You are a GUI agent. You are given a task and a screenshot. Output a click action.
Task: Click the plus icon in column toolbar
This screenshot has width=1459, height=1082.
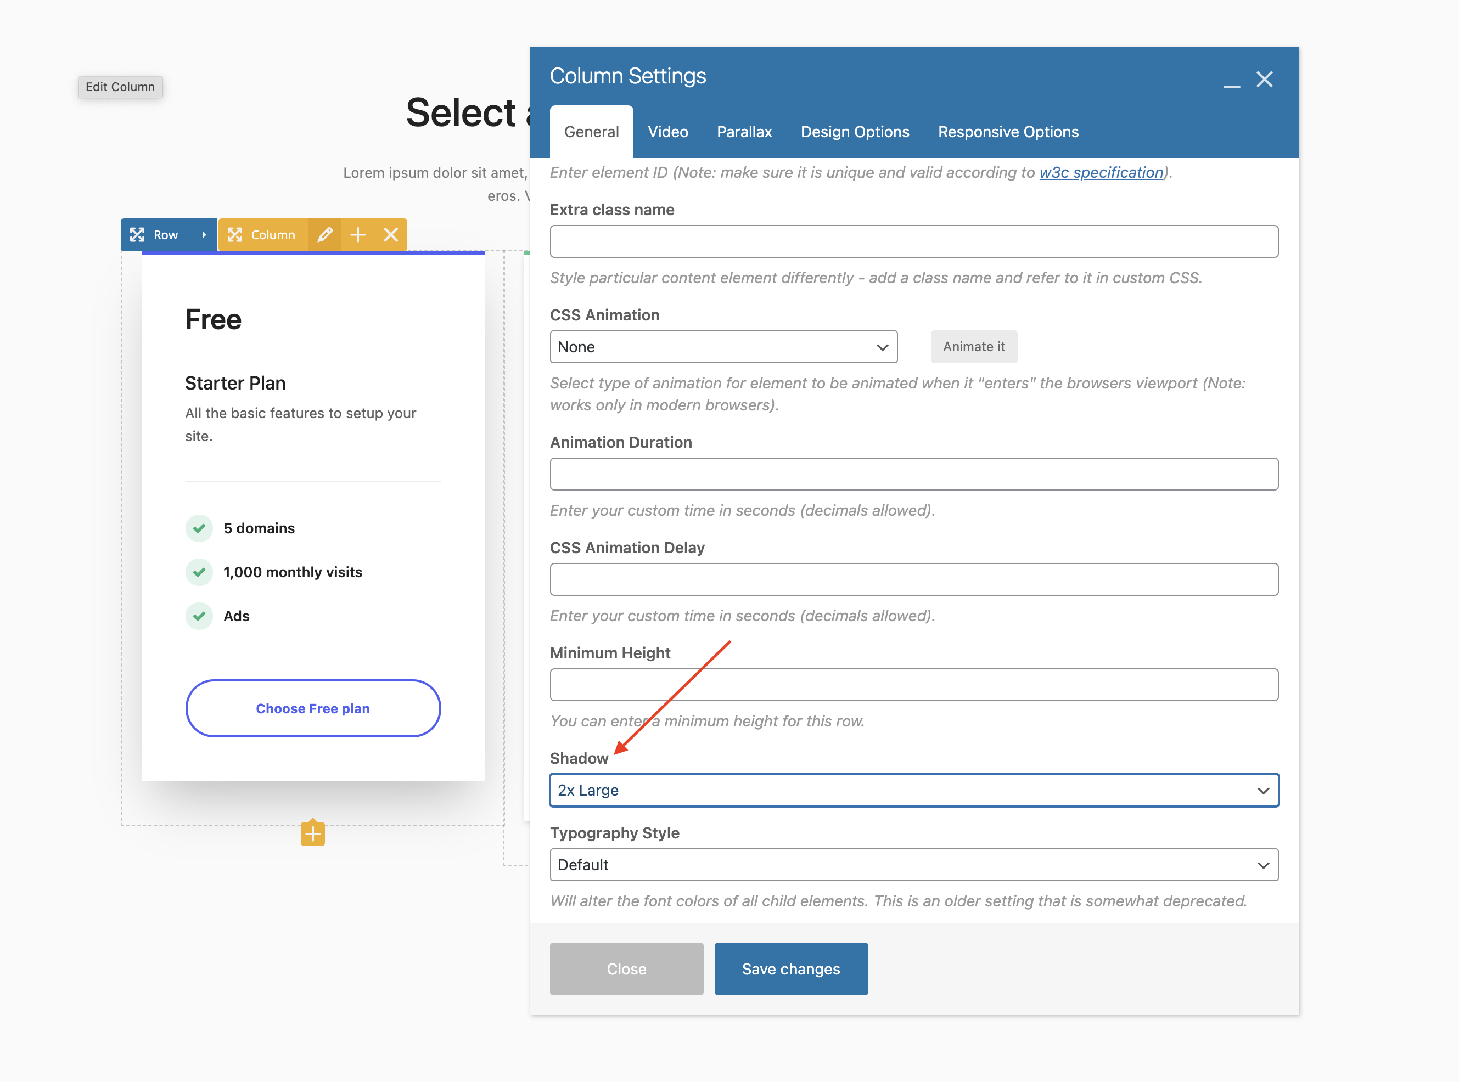[x=358, y=234]
